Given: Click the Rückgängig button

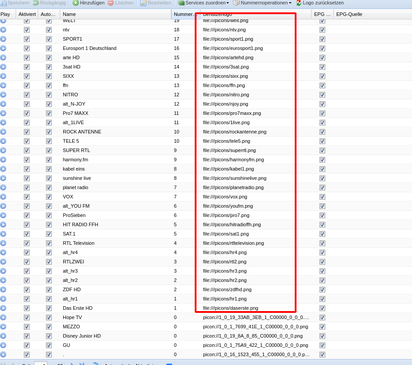Looking at the screenshot, I should pyautogui.click(x=49, y=3).
